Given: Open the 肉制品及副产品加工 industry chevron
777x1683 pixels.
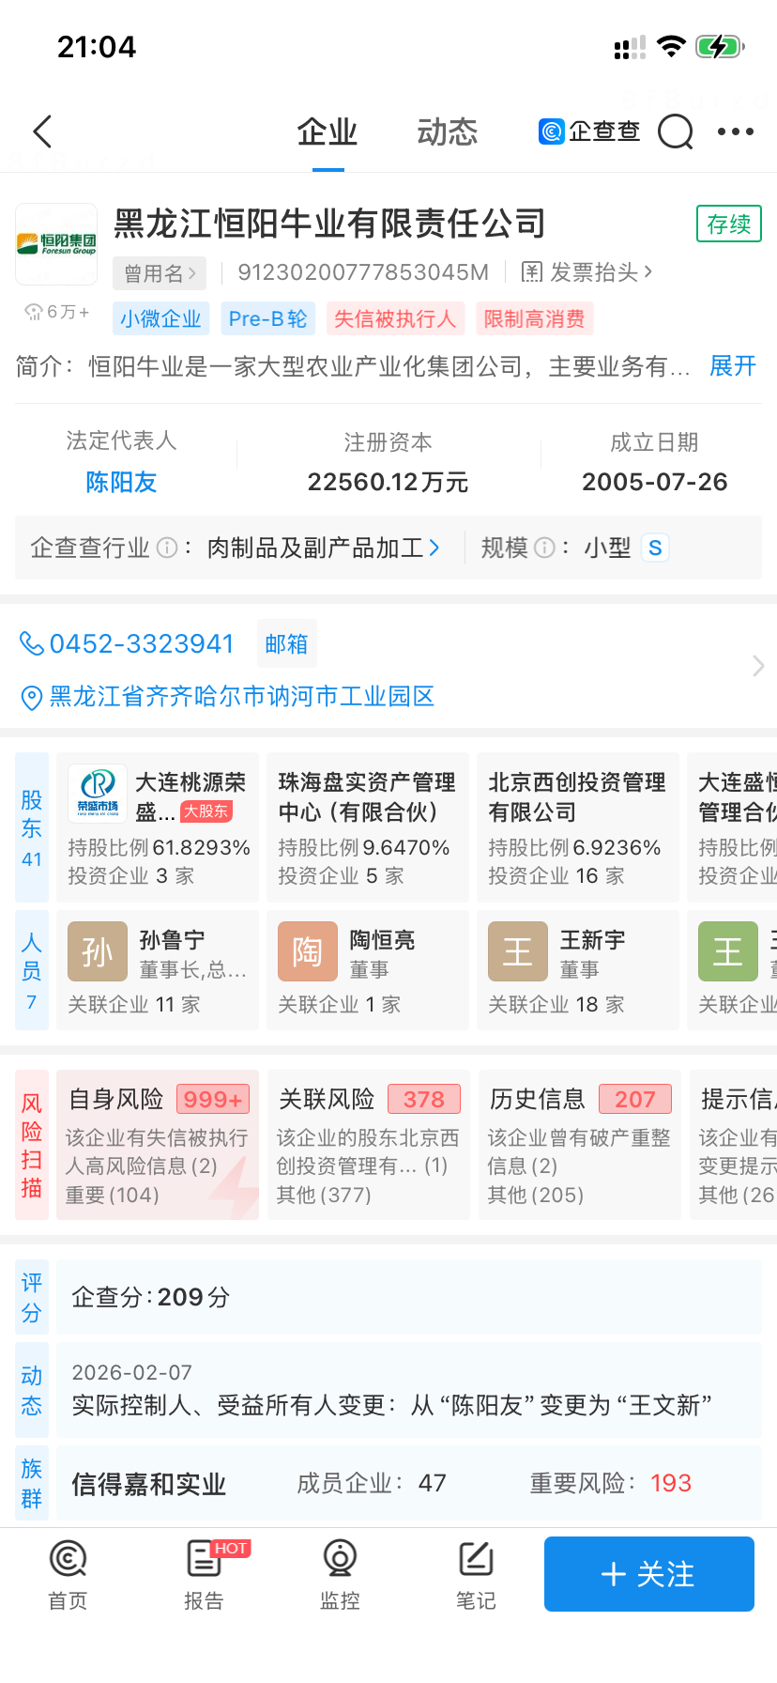Looking at the screenshot, I should [434, 548].
